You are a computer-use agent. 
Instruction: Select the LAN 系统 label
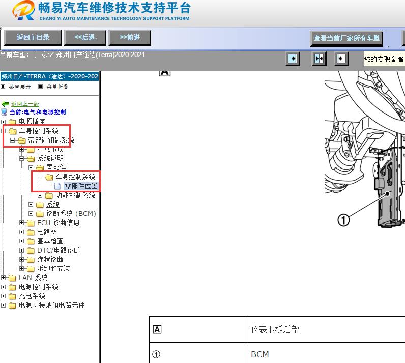click(x=33, y=278)
